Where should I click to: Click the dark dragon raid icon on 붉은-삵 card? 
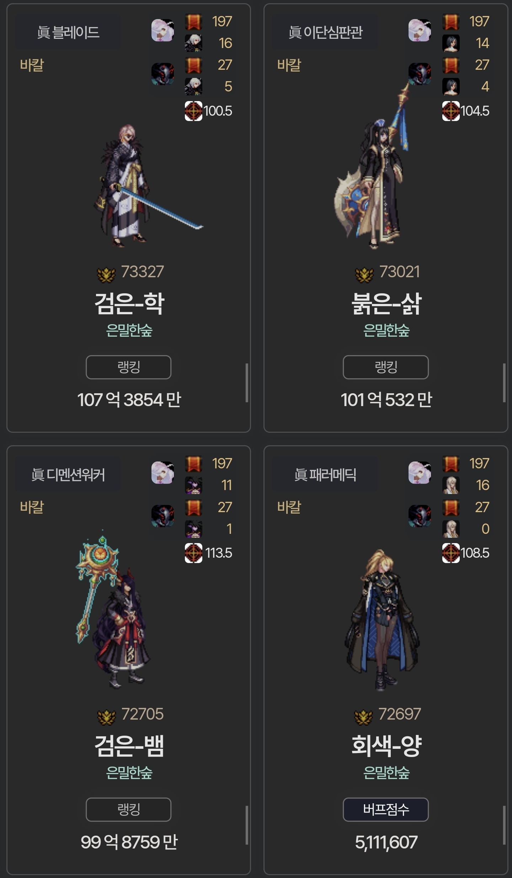point(420,74)
